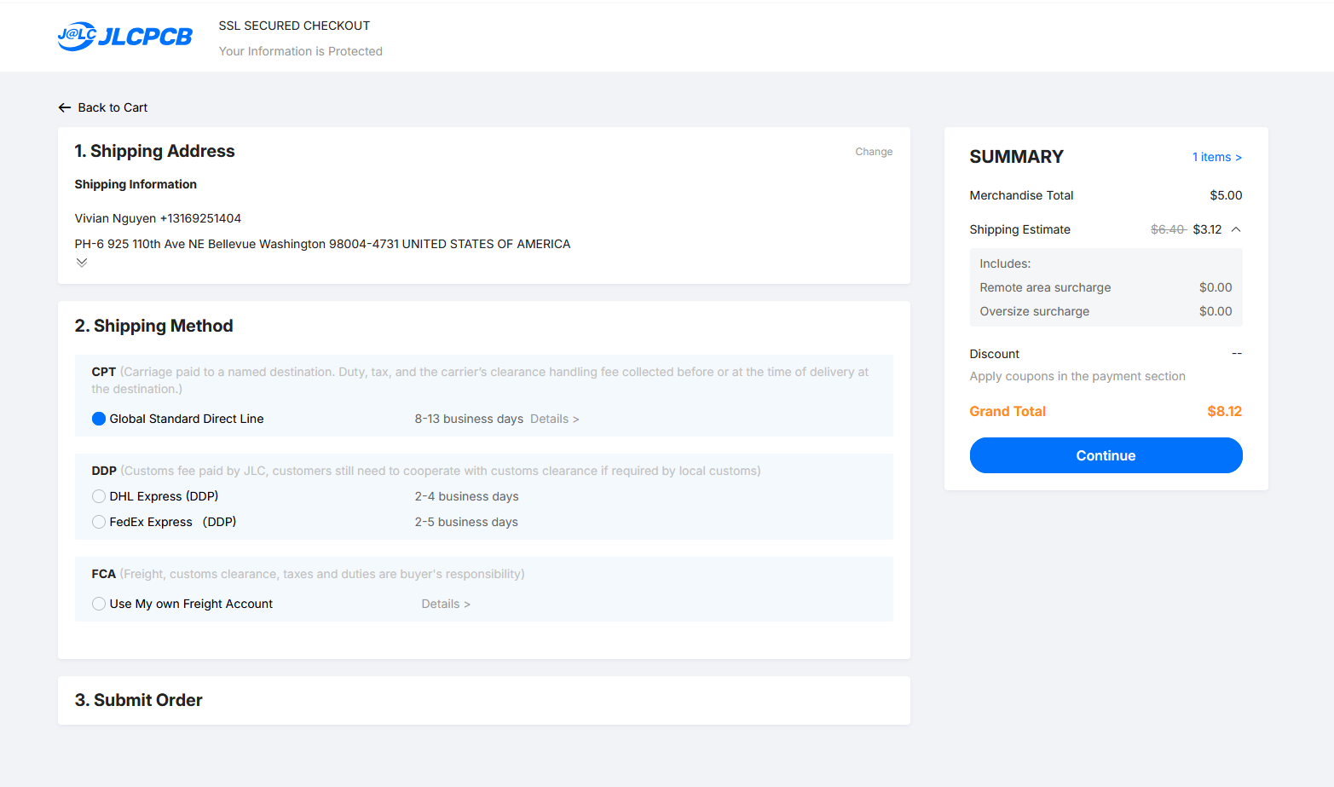Expand shipping address details chevron

point(82,263)
